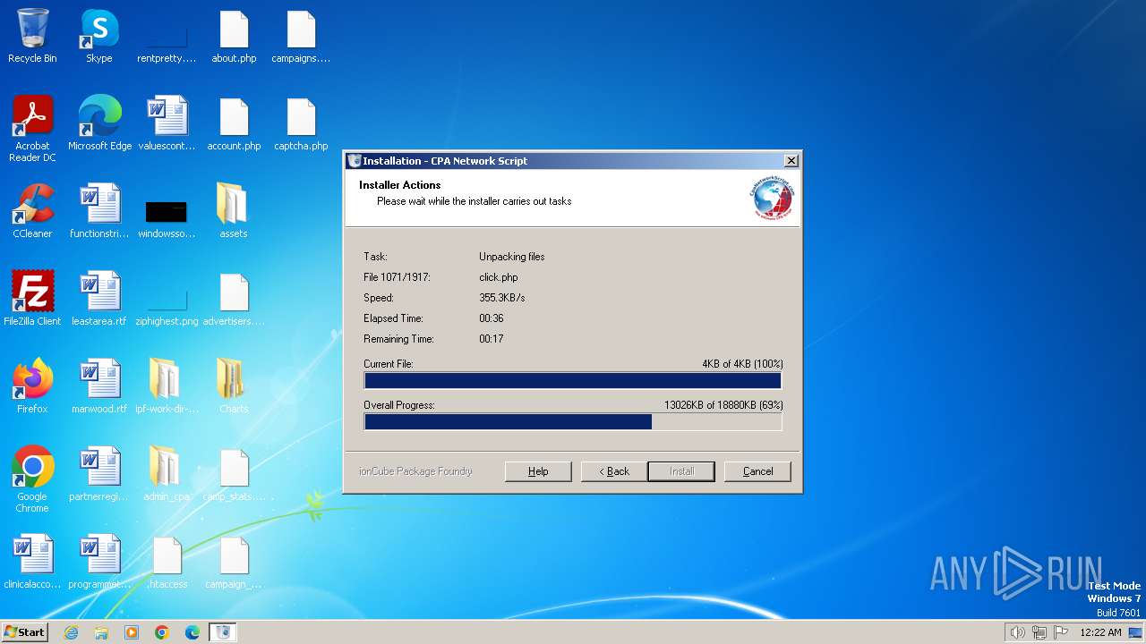This screenshot has height=644, width=1146.
Task: Open CCleaner desktop shortcut
Action: coord(32,211)
